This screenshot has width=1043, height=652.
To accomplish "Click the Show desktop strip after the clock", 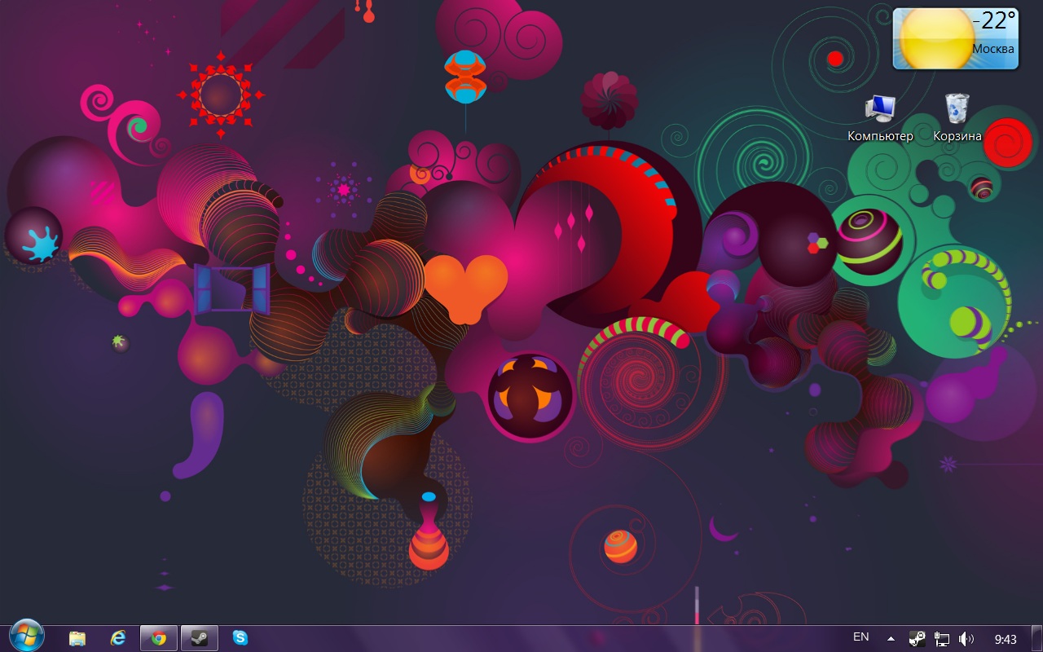I will [x=1036, y=639].
